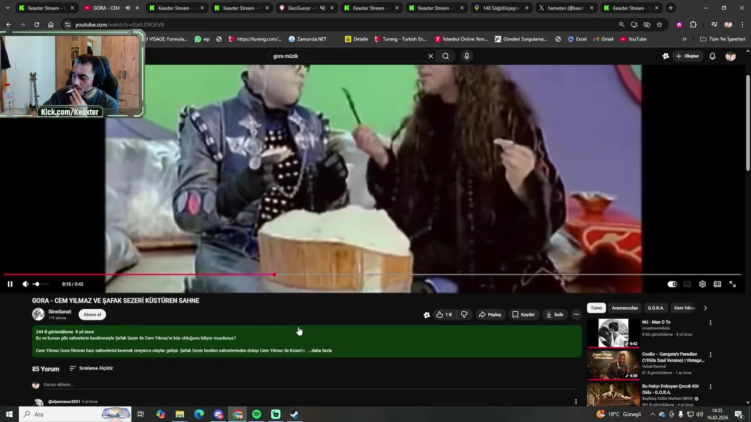The image size is (751, 422).
Task: Mute the video volume speaker icon
Action: 25,284
